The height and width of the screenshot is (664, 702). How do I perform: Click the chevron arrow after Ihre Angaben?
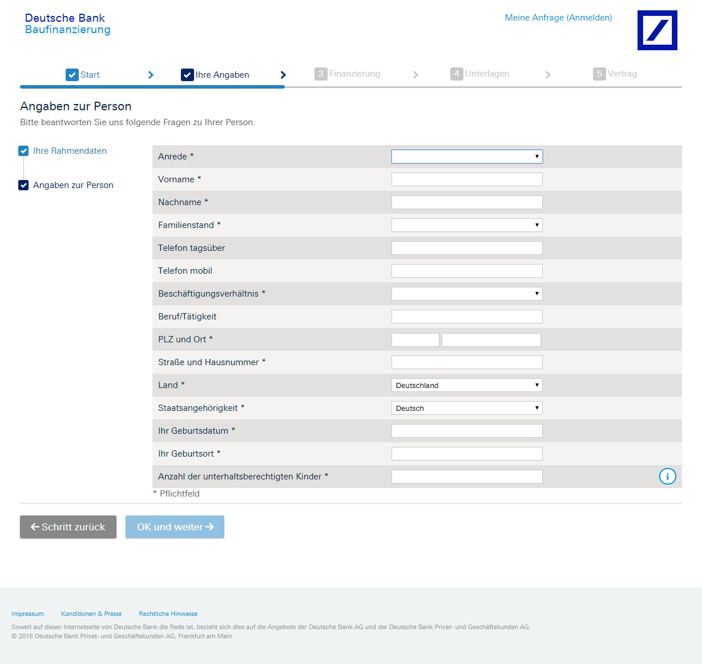pos(283,75)
